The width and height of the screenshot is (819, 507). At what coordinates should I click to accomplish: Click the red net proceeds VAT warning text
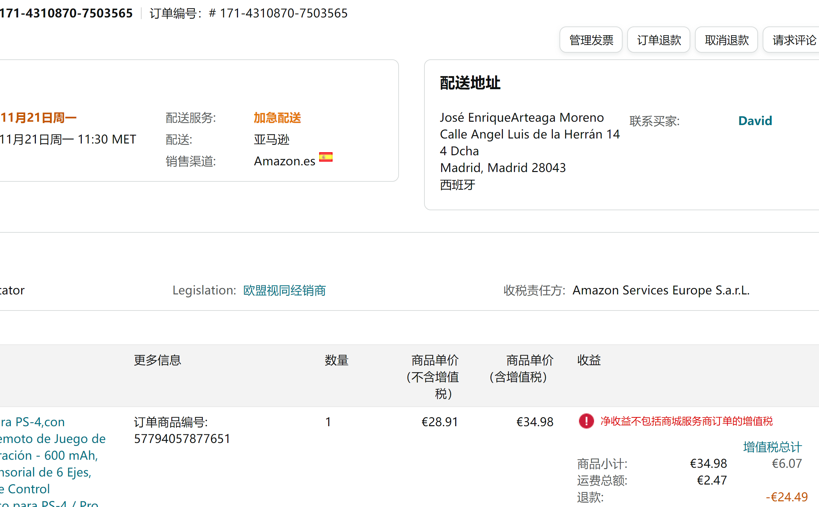pos(686,421)
